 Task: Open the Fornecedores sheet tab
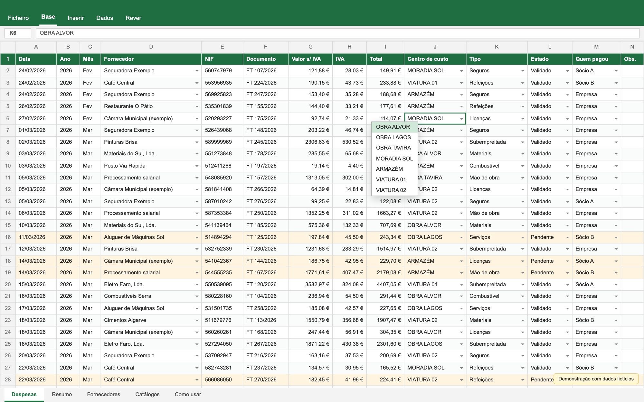pos(104,395)
